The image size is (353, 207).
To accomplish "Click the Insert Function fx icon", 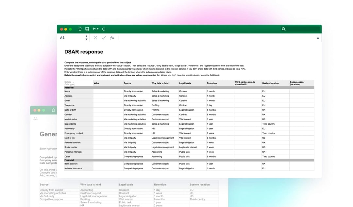I will click(112, 38).
